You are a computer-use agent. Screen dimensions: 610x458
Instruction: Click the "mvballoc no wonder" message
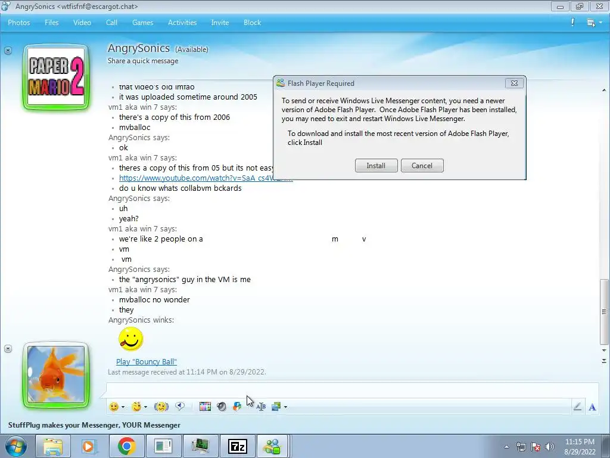[x=154, y=299]
